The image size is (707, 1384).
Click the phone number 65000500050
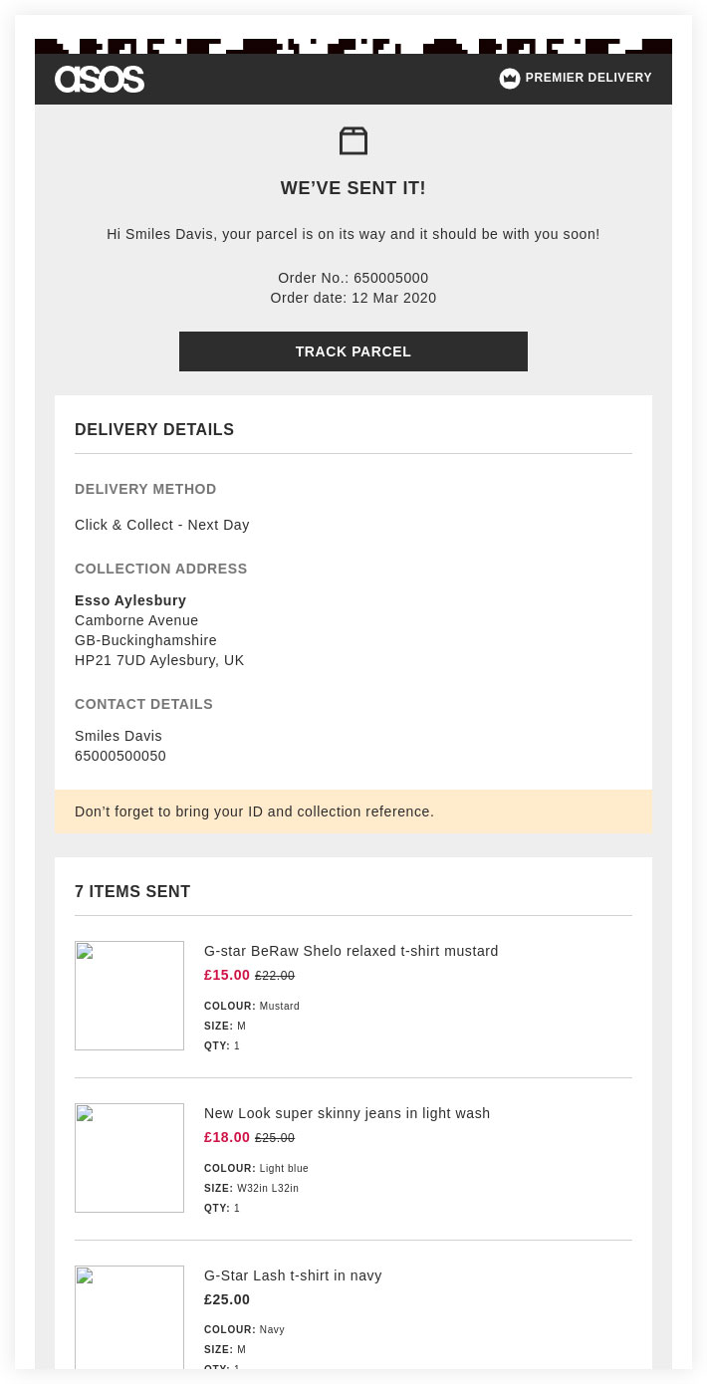pos(119,756)
